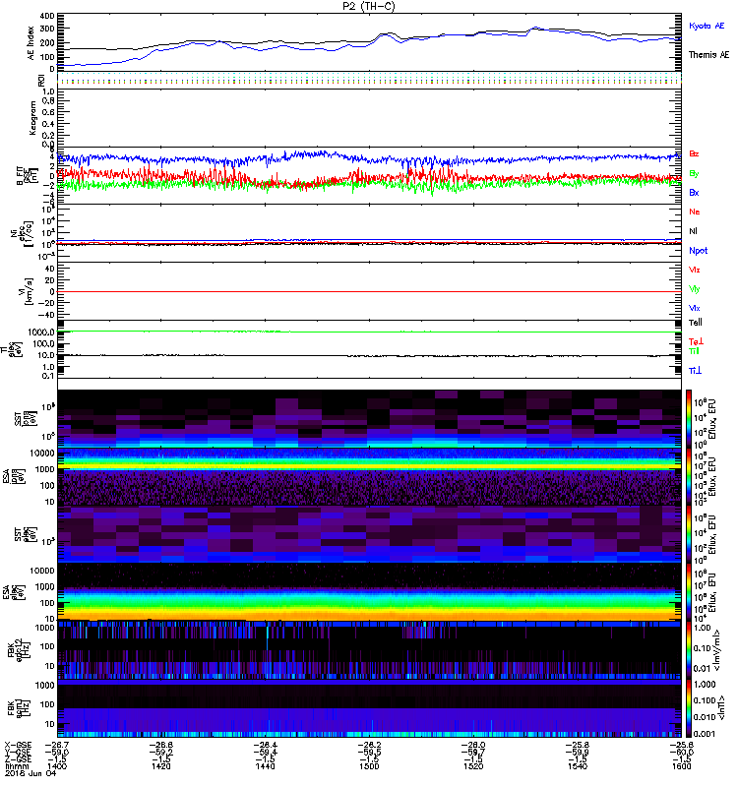Click the X-GSE value "-26.2"
Screen dimensions: 738x787
click(x=369, y=745)
